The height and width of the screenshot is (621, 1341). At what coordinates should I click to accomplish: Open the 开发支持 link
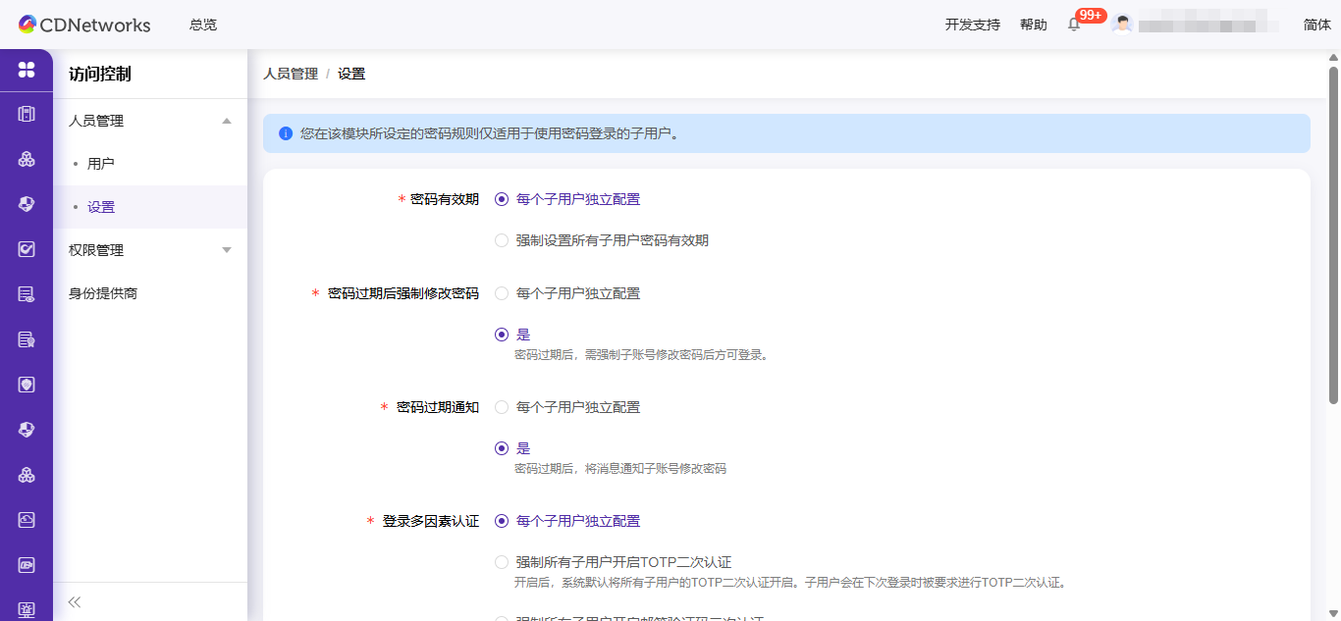(x=971, y=25)
